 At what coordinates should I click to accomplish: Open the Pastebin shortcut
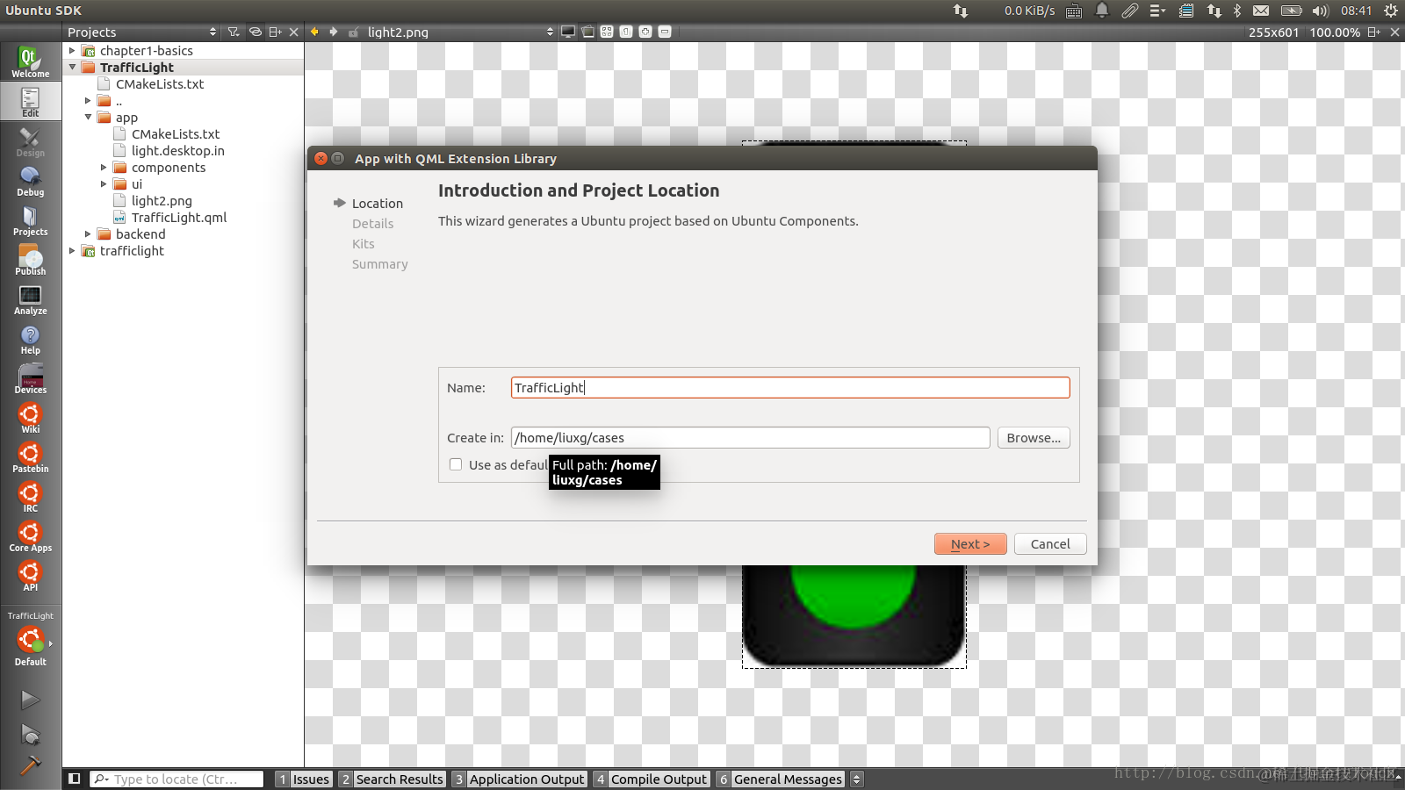click(30, 457)
